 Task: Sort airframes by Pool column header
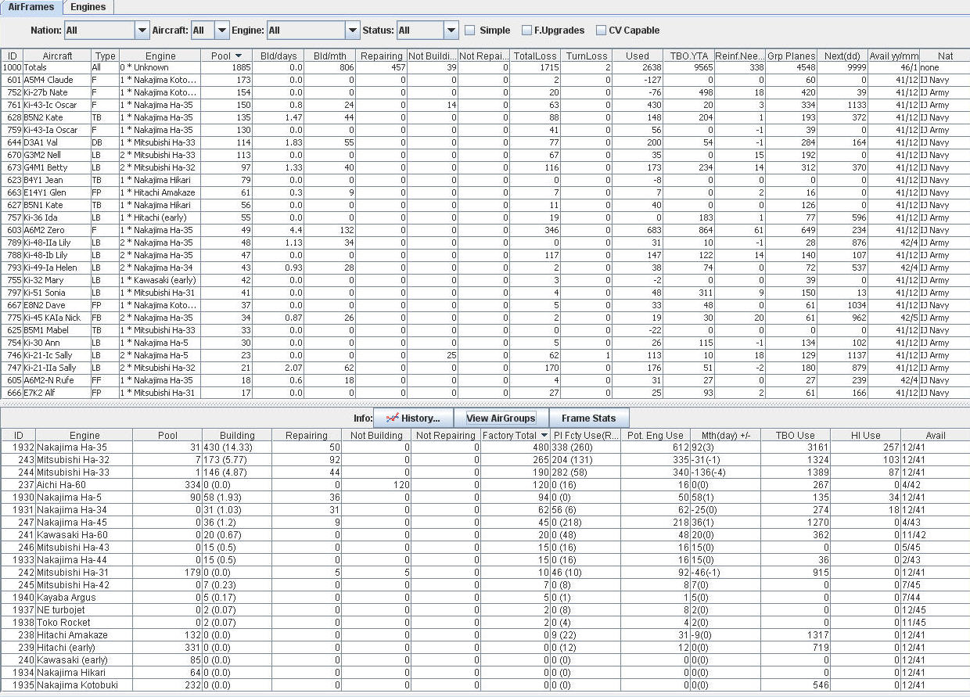coord(226,56)
